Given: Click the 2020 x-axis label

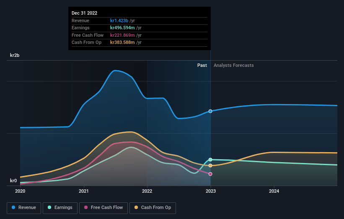Looking at the screenshot, I should click(20, 191).
